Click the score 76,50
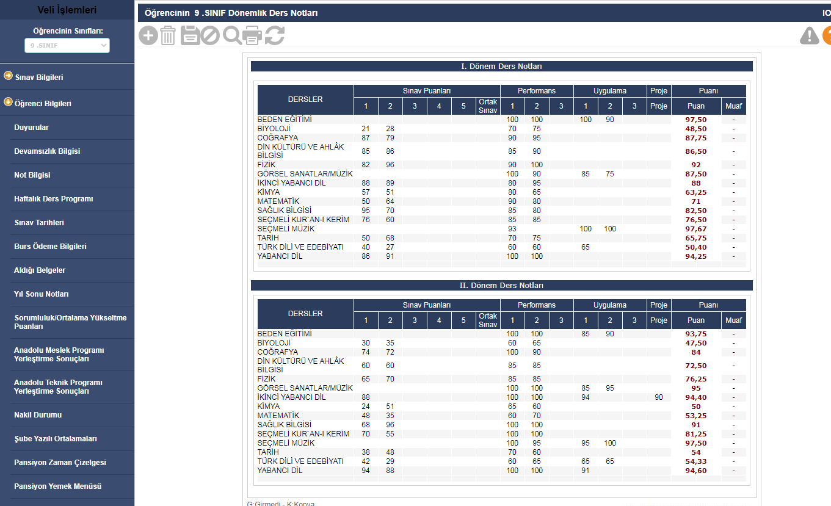The width and height of the screenshot is (831, 506). click(x=696, y=220)
